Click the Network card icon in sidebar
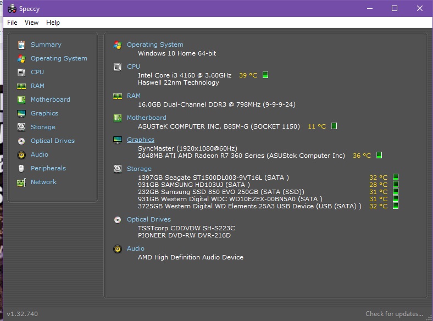Viewport: 433px width, 321px height. point(21,182)
